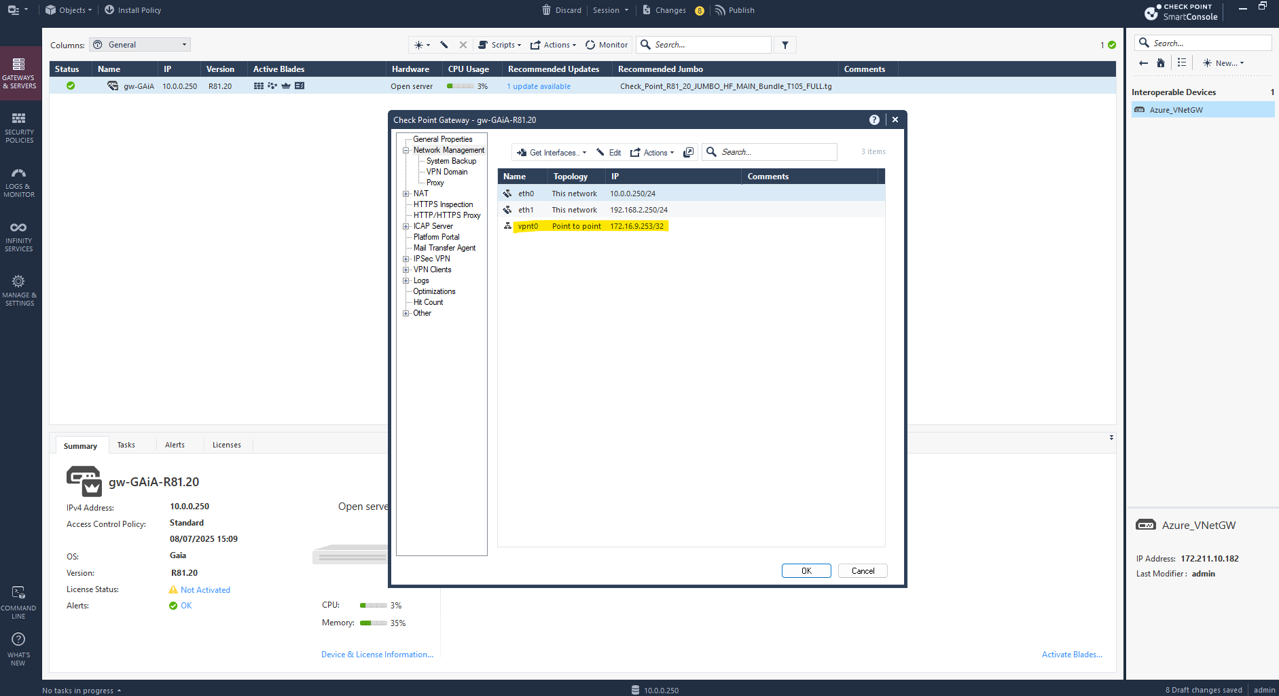Viewport: 1279px width, 696px height.
Task: Select the eth0 interface row
Action: pos(691,194)
